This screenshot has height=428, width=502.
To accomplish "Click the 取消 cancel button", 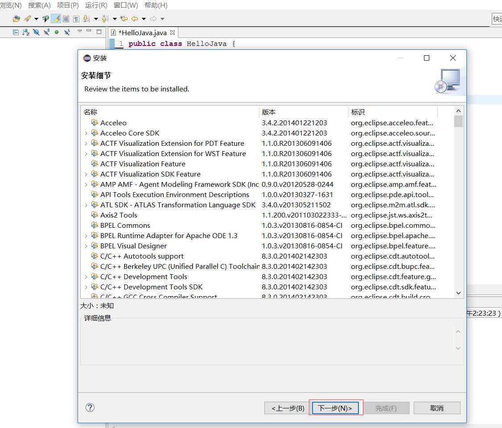I will [x=437, y=408].
